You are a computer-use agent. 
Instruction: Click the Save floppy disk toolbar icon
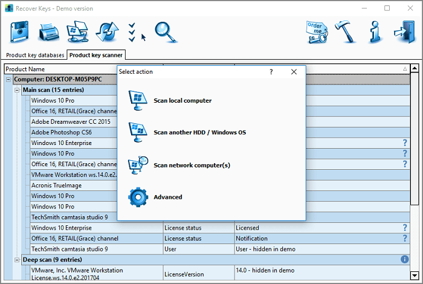click(x=20, y=31)
